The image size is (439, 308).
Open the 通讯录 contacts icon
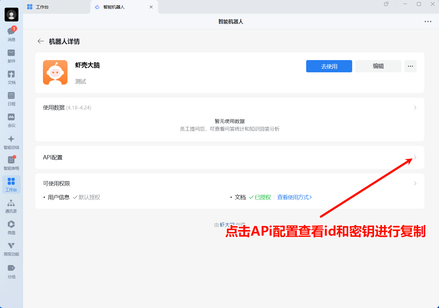[11, 206]
